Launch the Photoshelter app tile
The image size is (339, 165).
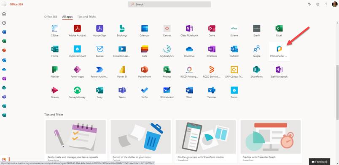click(279, 51)
